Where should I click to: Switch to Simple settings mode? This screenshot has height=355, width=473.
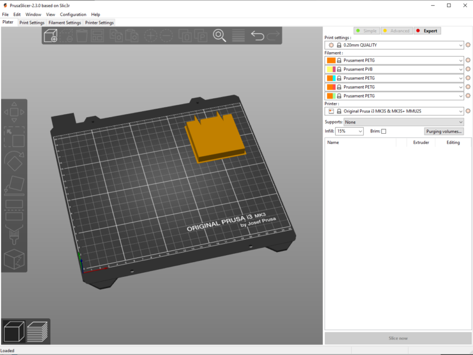point(367,30)
